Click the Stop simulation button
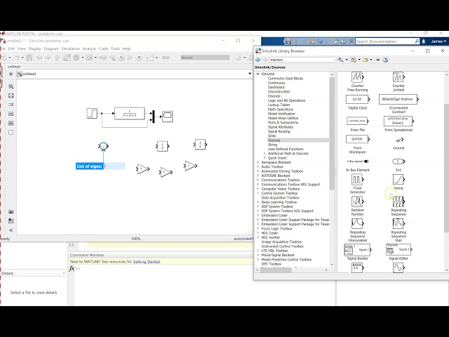449x337 pixels. pyautogui.click(x=139, y=58)
